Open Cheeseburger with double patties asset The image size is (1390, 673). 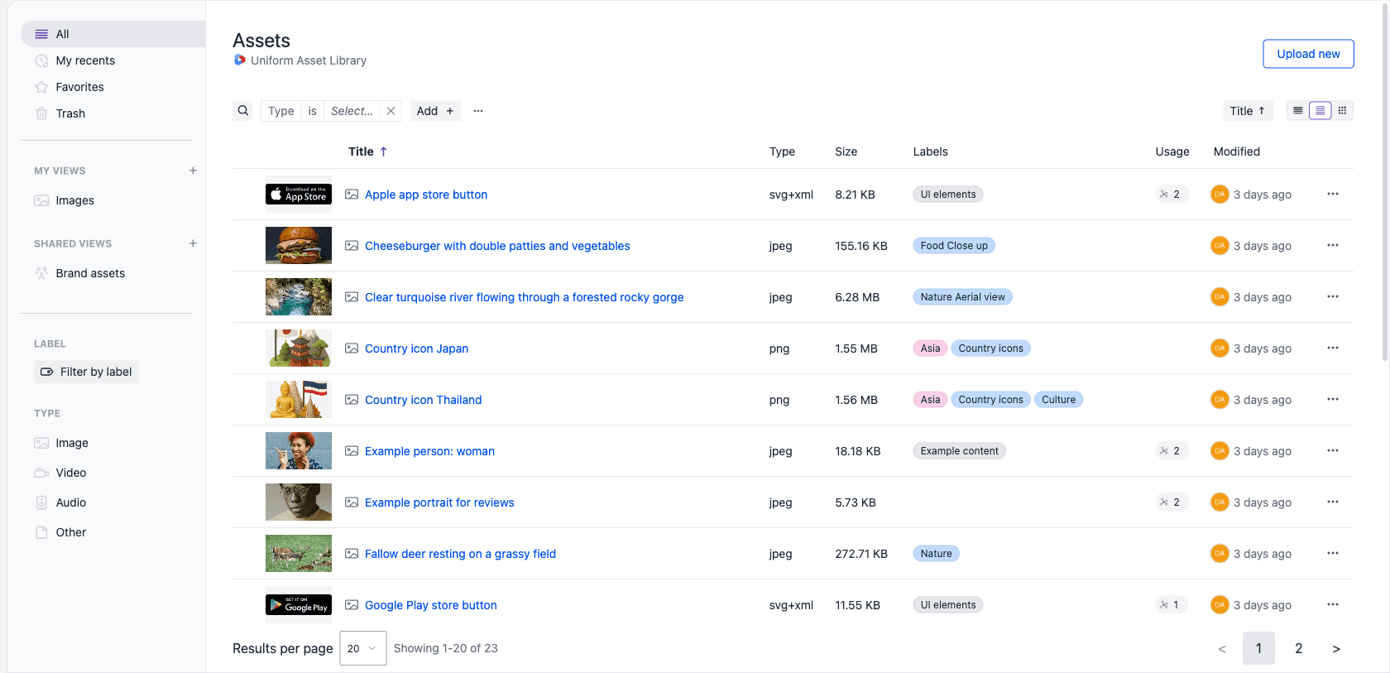coord(497,246)
